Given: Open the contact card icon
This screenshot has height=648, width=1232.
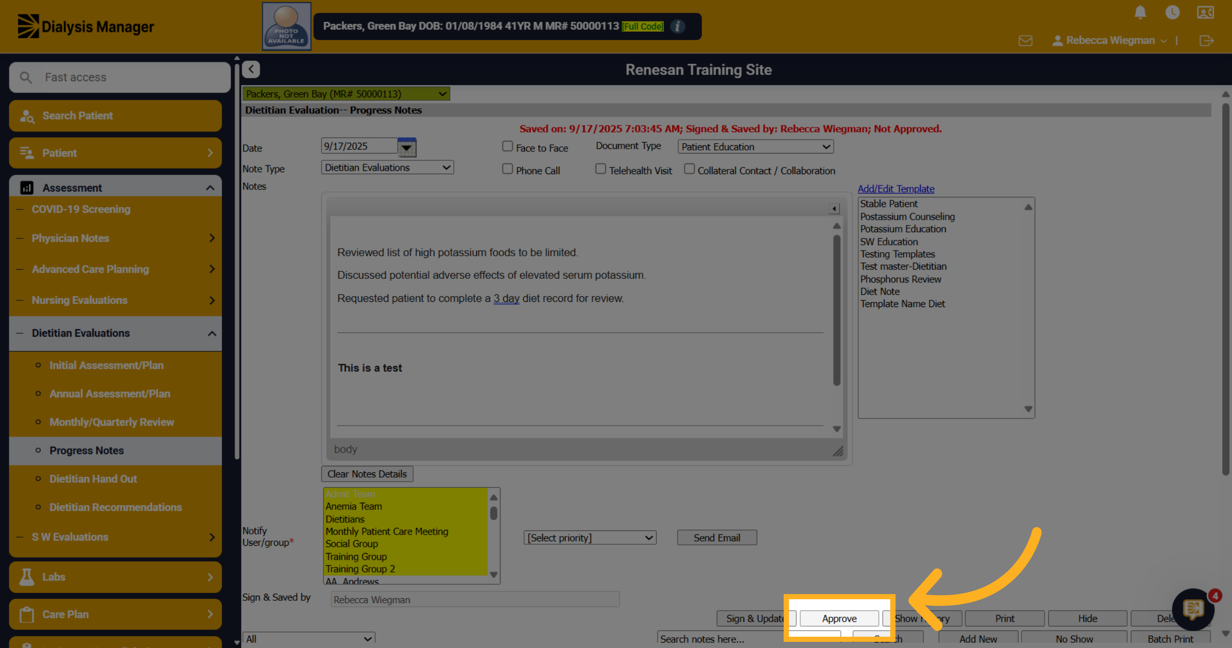Looking at the screenshot, I should point(1205,12).
